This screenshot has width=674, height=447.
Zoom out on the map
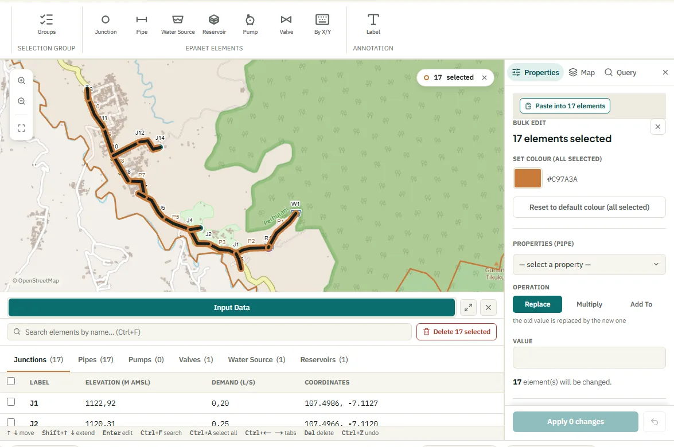(x=21, y=101)
